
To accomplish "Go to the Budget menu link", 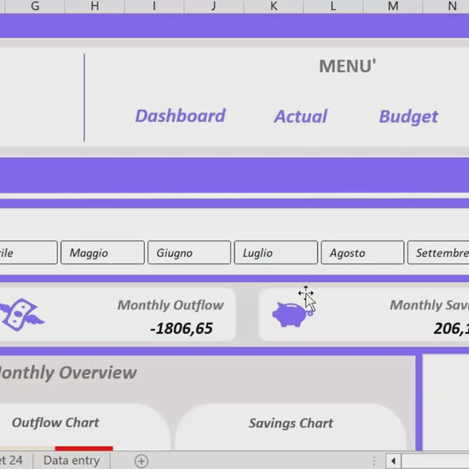I will [408, 117].
